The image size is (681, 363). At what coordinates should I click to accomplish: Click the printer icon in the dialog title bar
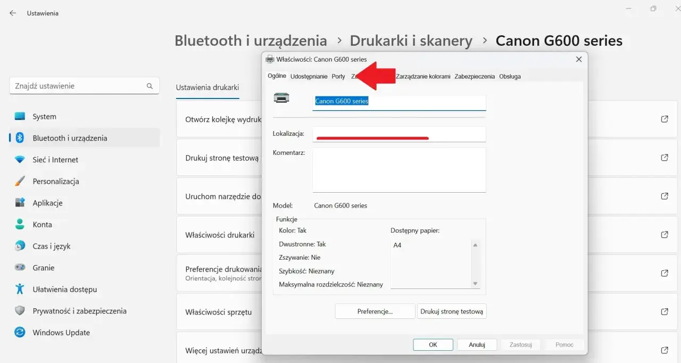click(270, 60)
